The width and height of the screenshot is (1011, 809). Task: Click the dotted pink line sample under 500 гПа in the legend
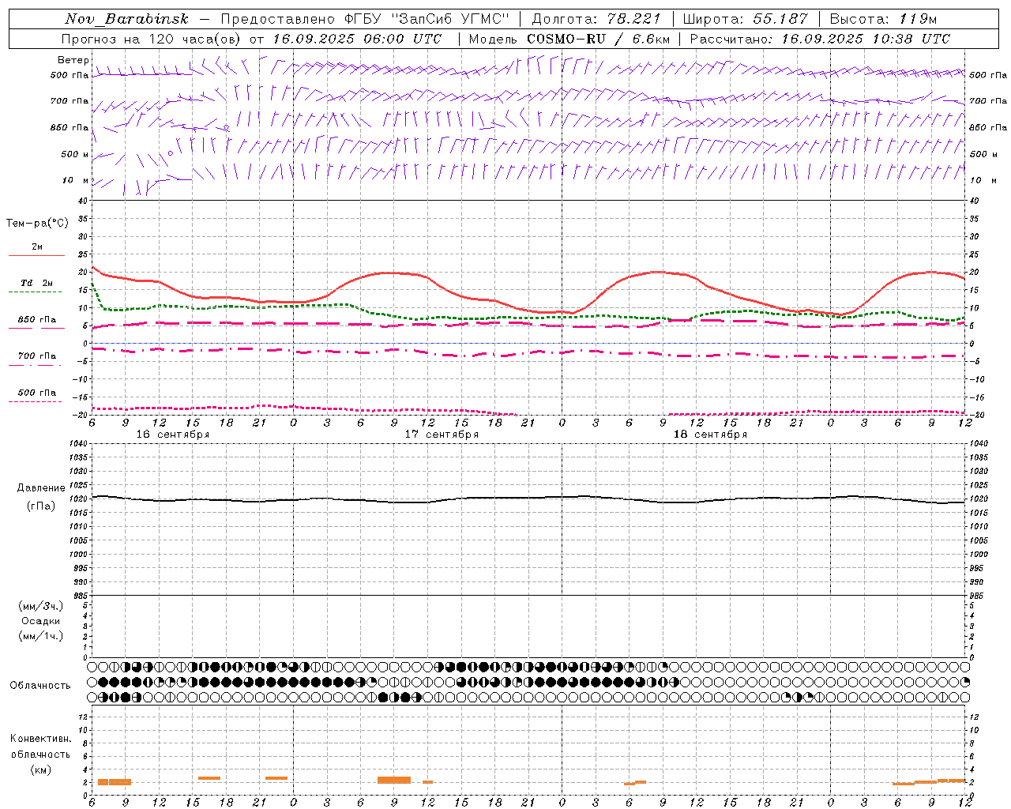(35, 402)
